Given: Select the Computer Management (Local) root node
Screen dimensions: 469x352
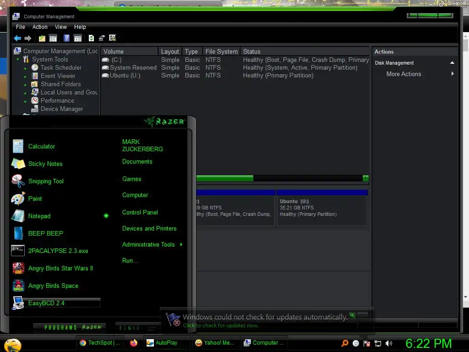Looking at the screenshot, I should [60, 51].
